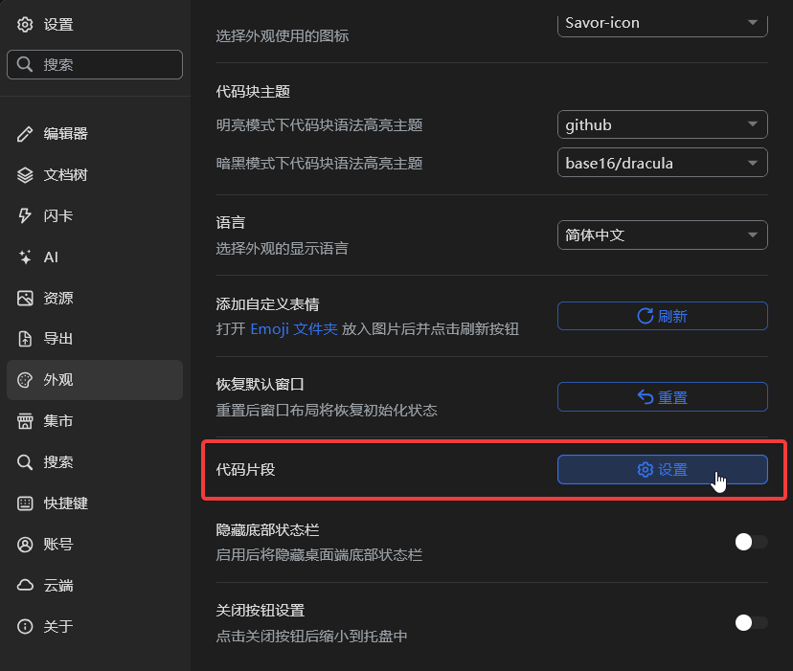The image size is (793, 671).
Task: Click the gear icon on 代码片段 设置 button
Action: click(x=645, y=470)
